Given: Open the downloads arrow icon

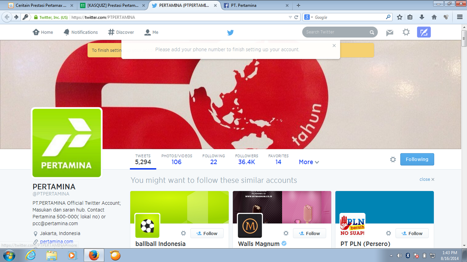Looking at the screenshot, I should (422, 17).
